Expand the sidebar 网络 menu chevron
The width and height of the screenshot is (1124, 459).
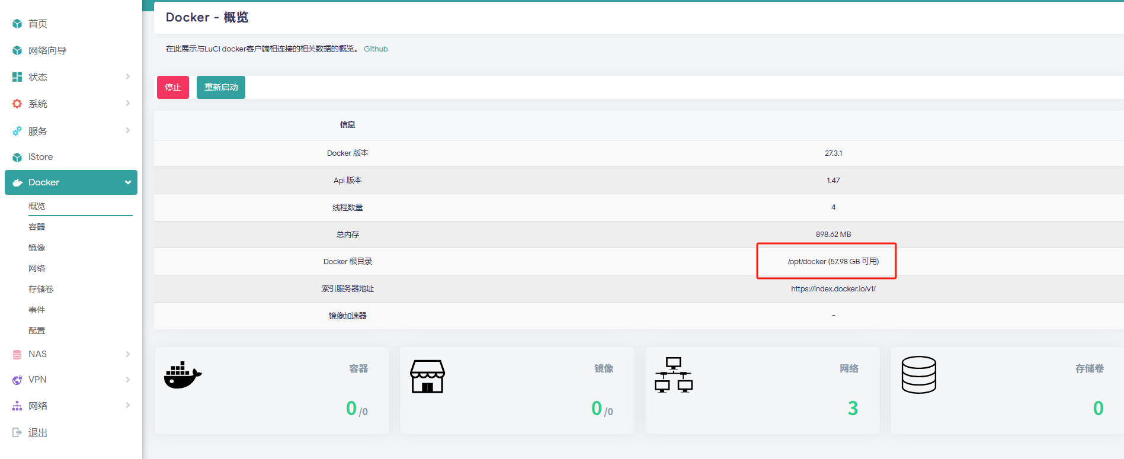click(x=128, y=405)
